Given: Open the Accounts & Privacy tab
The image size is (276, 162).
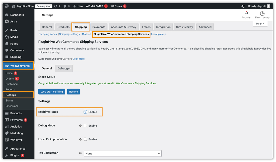Looking at the screenshot, I should (123, 27).
